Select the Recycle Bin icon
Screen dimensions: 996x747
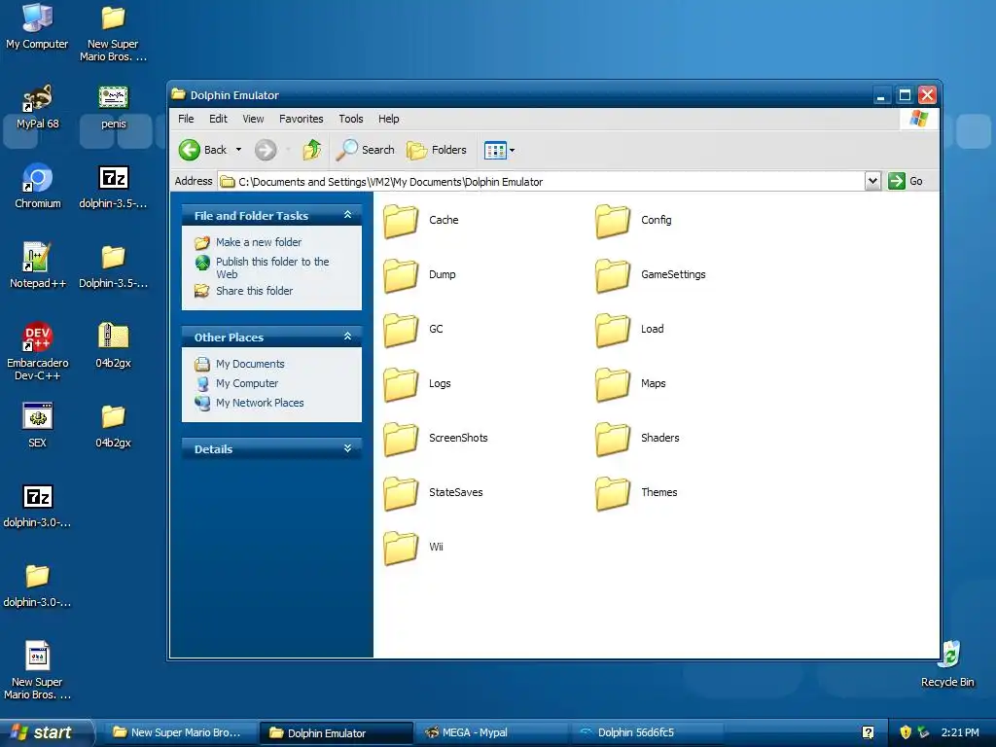tap(947, 664)
